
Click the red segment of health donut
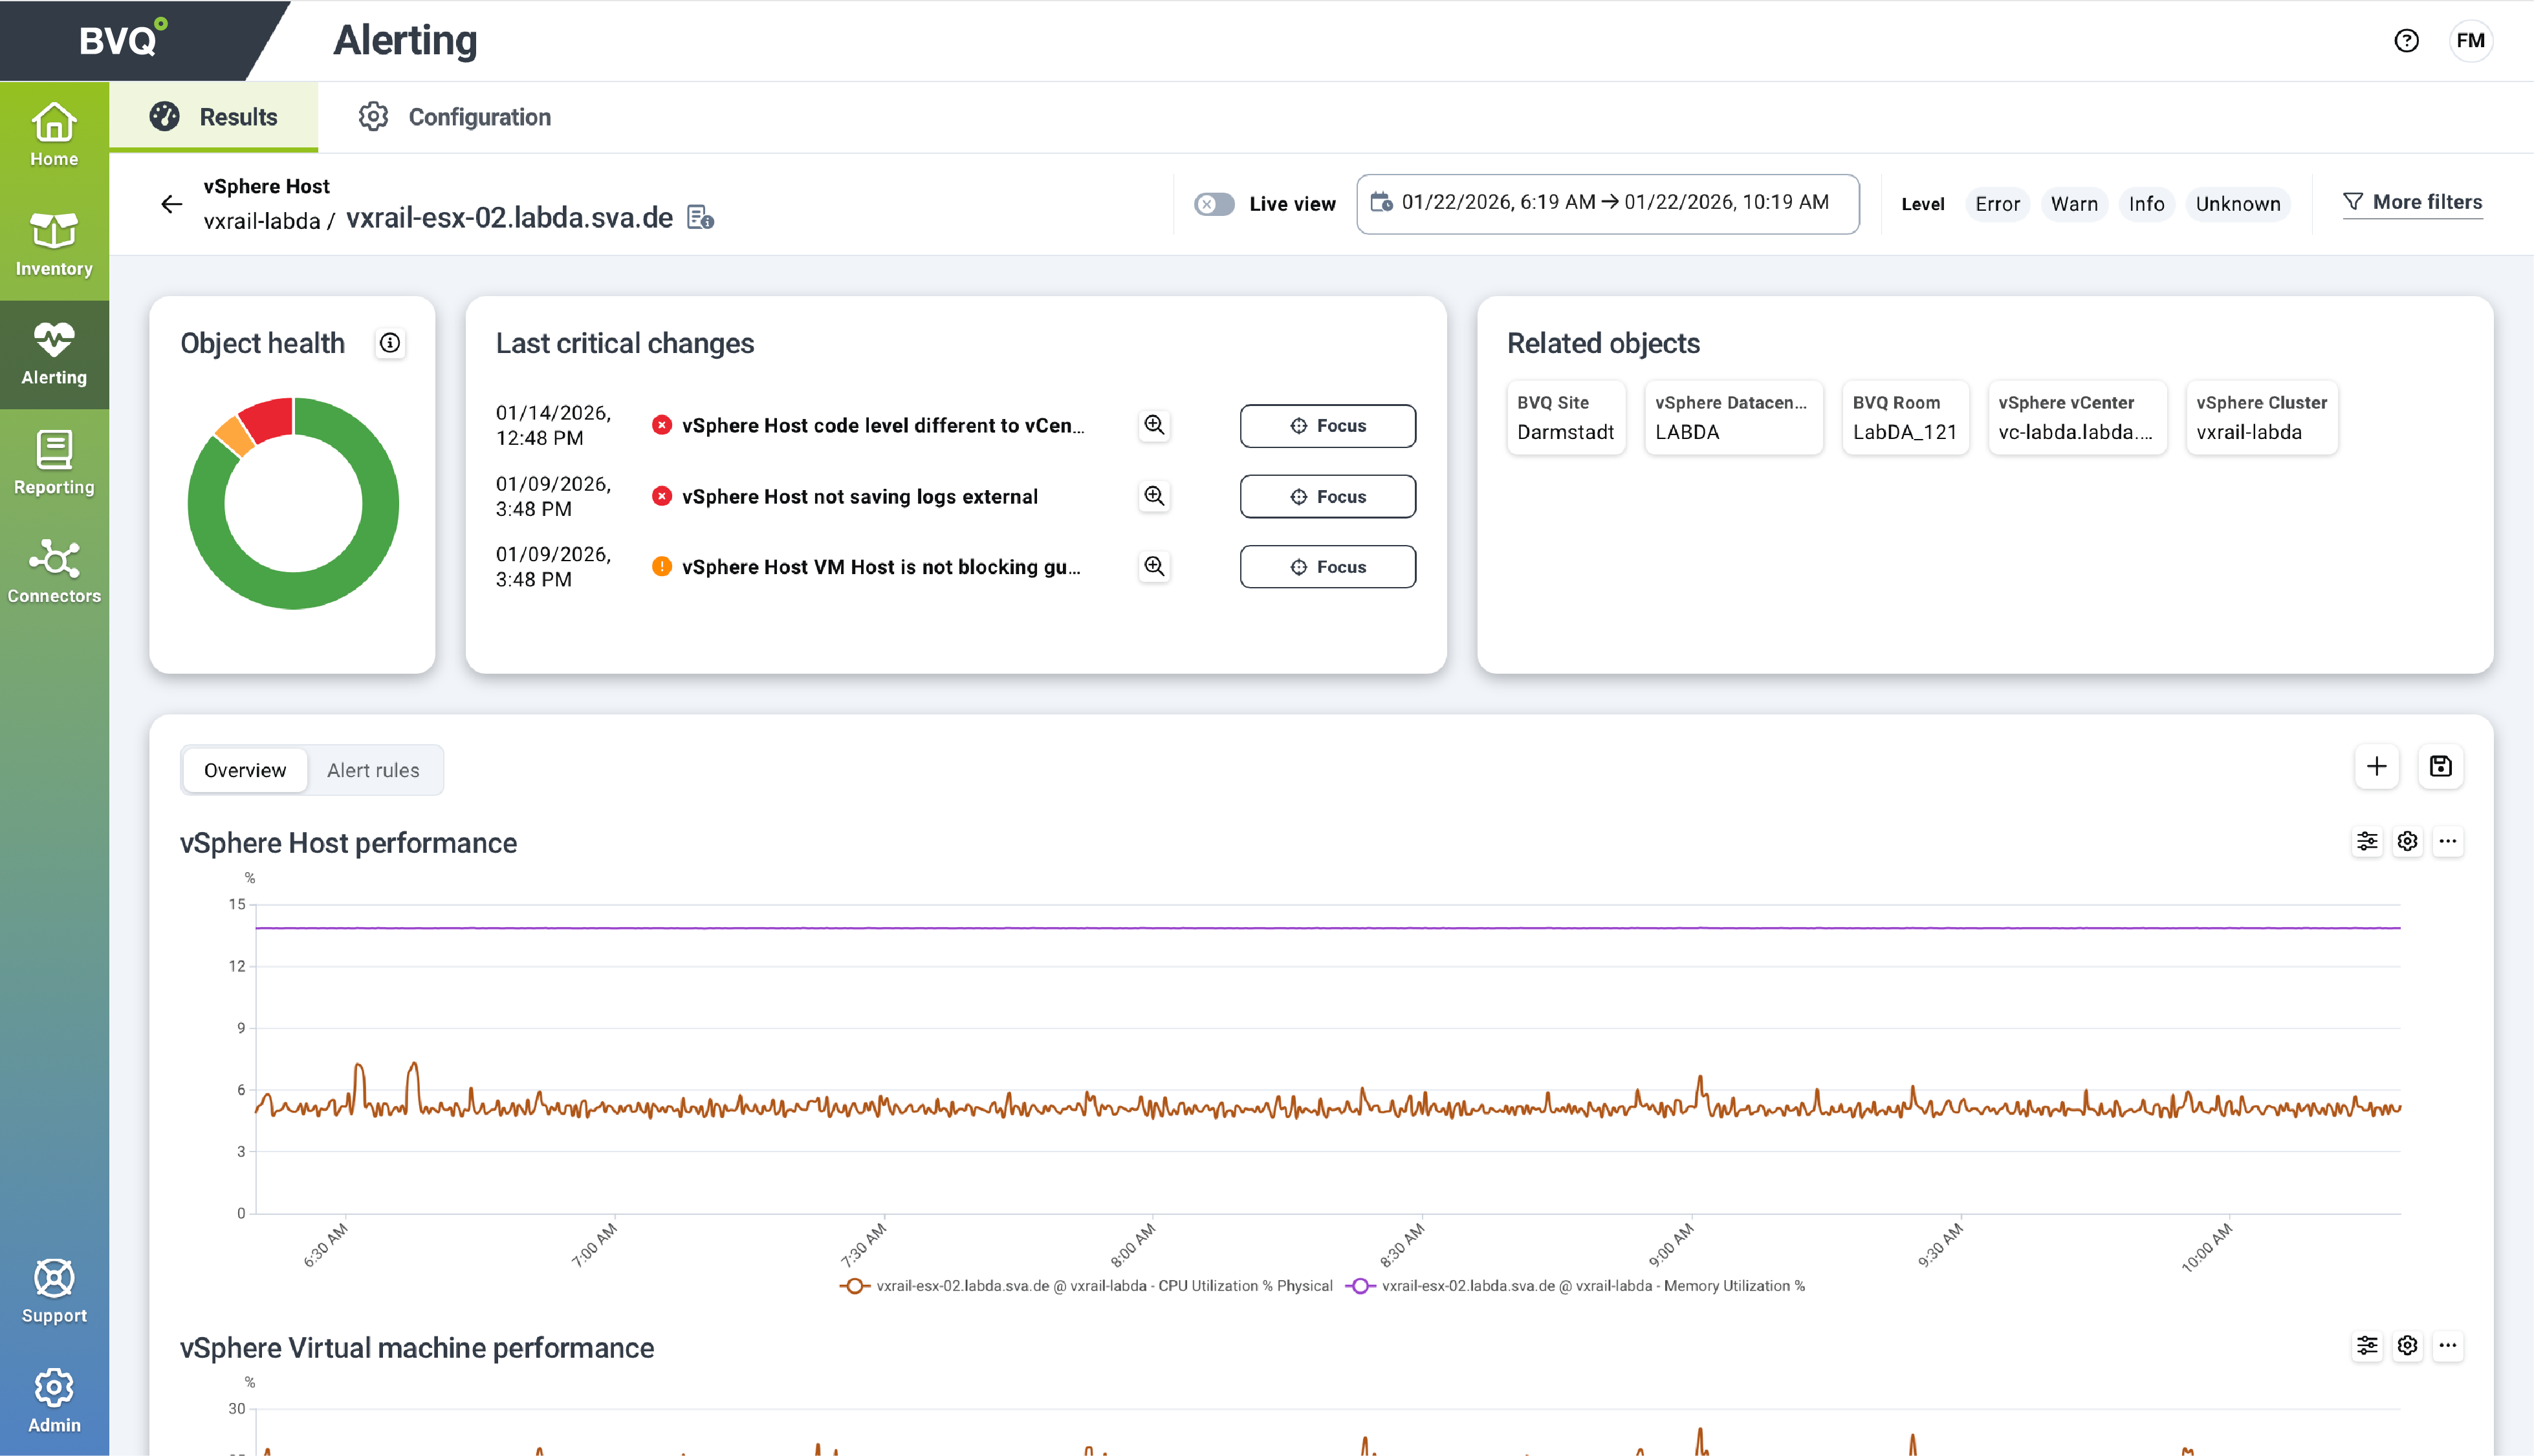[x=268, y=420]
